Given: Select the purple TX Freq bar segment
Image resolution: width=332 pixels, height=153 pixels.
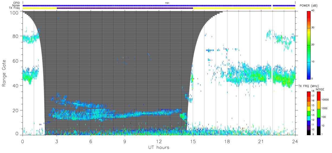Looking at the screenshot, I should tap(125, 8).
